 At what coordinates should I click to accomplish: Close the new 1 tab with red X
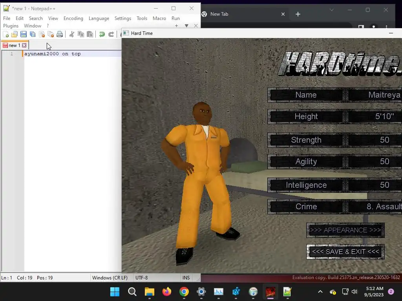[24, 45]
